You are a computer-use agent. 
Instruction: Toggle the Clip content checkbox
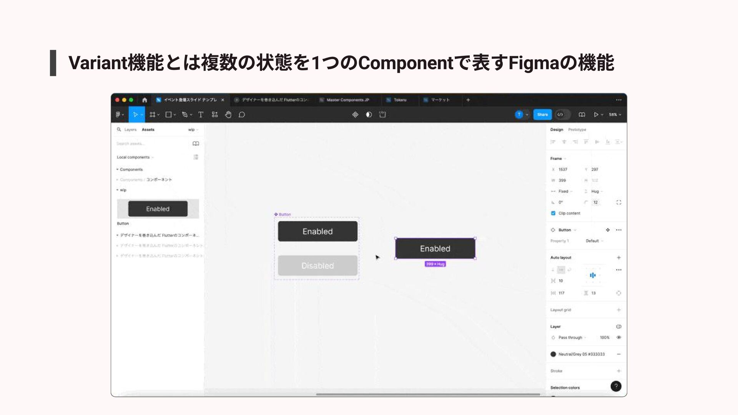[x=553, y=213]
